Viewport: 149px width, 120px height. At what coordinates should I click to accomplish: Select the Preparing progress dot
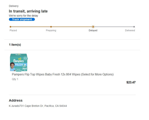51,27
